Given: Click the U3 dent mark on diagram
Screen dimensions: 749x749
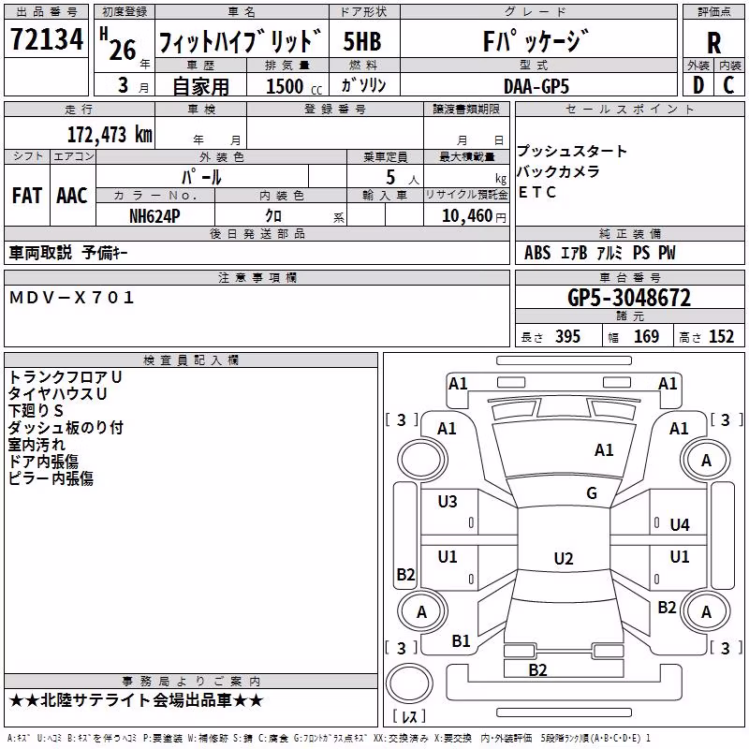Looking at the screenshot, I should pyautogui.click(x=448, y=502).
